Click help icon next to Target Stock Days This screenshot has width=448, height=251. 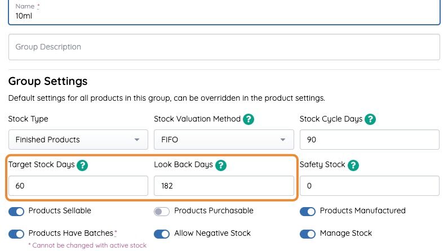point(82,165)
